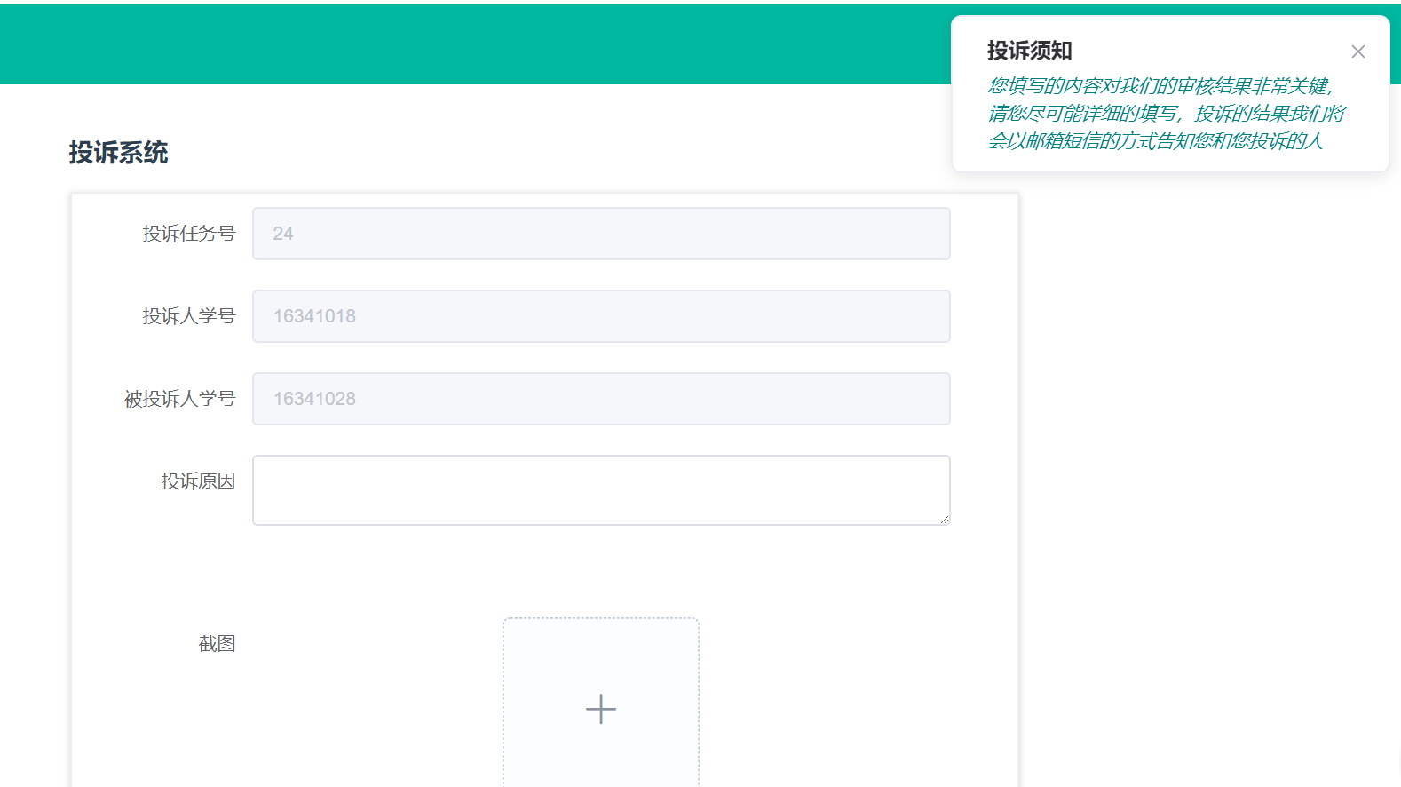Click the dashed upload box's top border
The width and height of the screenshot is (1401, 787).
pos(601,619)
